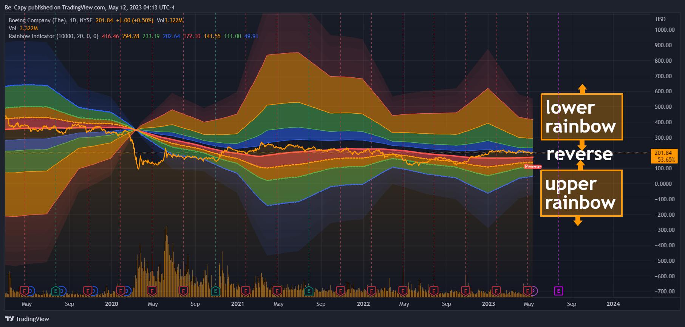Image resolution: width=685 pixels, height=327 pixels.
Task: Open the red April 2023 earnings marker
Action: tap(527, 291)
